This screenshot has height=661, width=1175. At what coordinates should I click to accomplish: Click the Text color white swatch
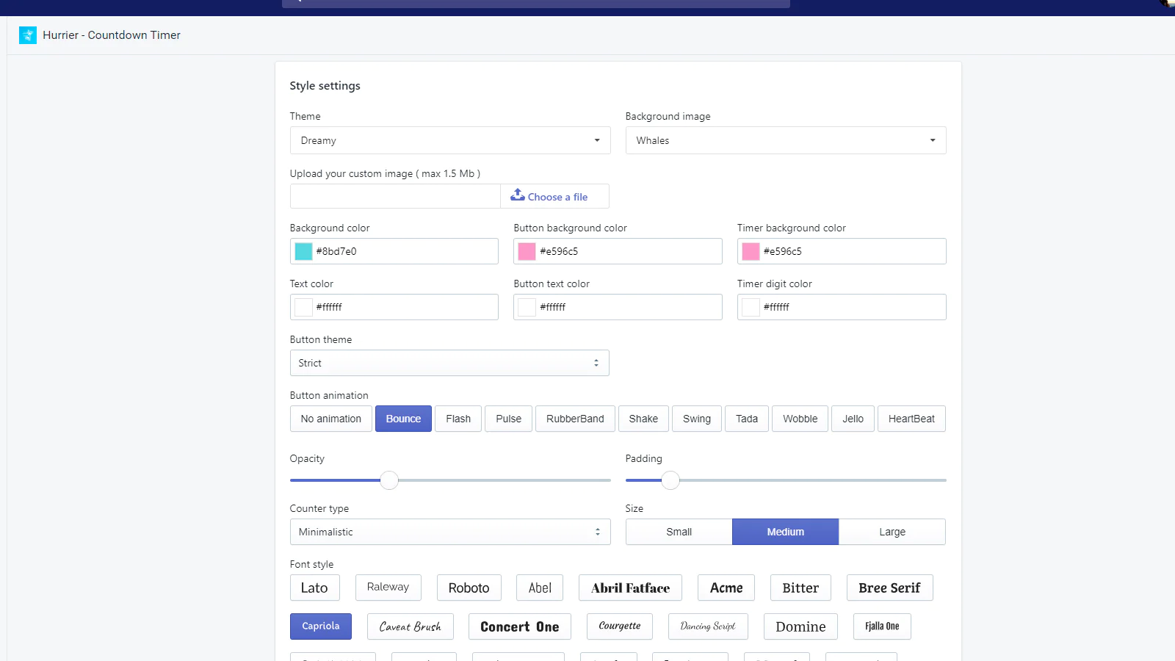pos(304,307)
